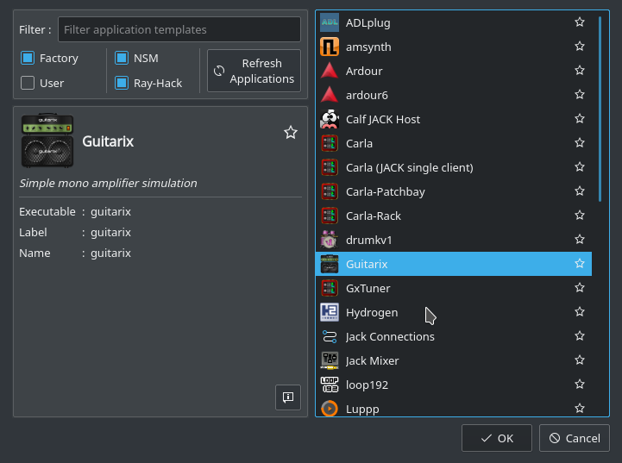Click the red Ardour triangle icon
This screenshot has height=463, width=622.
[x=330, y=71]
